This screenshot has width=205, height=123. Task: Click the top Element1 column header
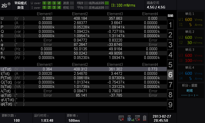click(45, 14)
